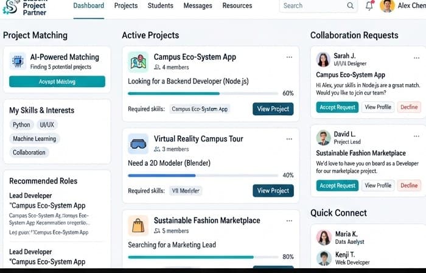View Project for Campus Eco-System App
Screen dimensions: 426x273
(x=273, y=109)
